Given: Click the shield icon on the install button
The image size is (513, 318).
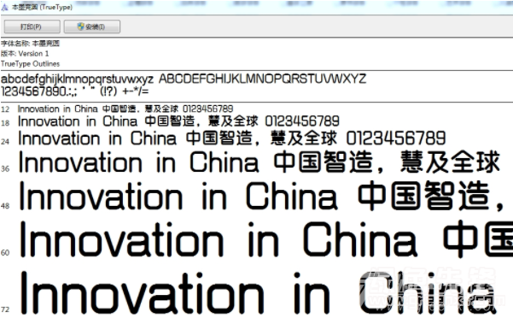Looking at the screenshot, I should point(80,26).
